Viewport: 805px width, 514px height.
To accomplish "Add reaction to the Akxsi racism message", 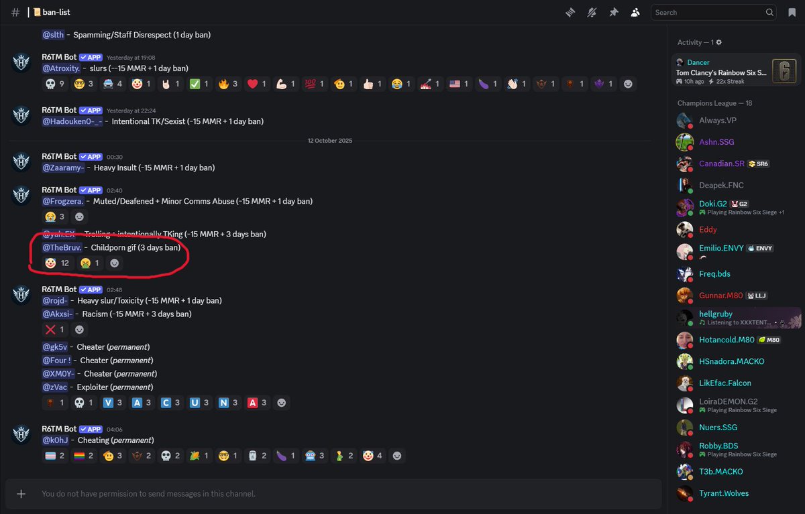I will pos(79,329).
